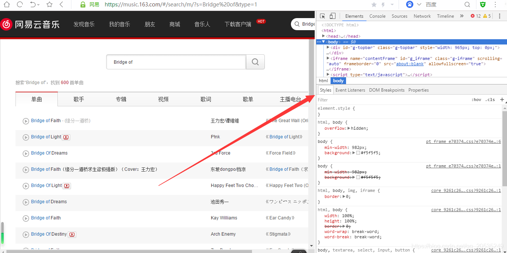The width and height of the screenshot is (507, 253).
Task: Open artist link Kay Williams
Action: [224, 218]
